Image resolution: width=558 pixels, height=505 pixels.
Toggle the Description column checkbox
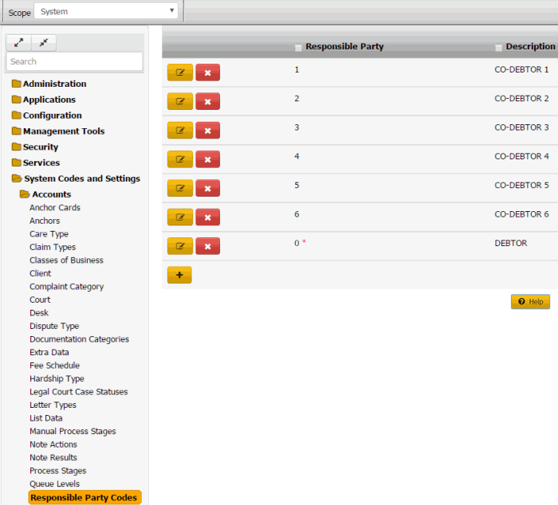point(499,48)
